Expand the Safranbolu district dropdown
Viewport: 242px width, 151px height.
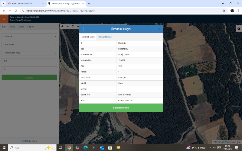(29, 44)
